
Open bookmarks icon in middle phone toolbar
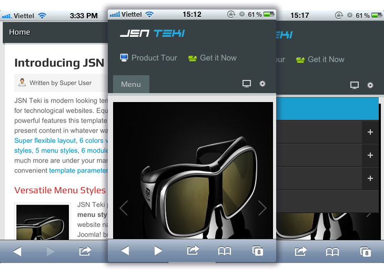click(x=225, y=251)
